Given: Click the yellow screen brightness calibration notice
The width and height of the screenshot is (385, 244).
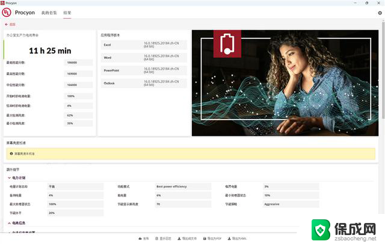Looking at the screenshot, I should click(x=191, y=153).
